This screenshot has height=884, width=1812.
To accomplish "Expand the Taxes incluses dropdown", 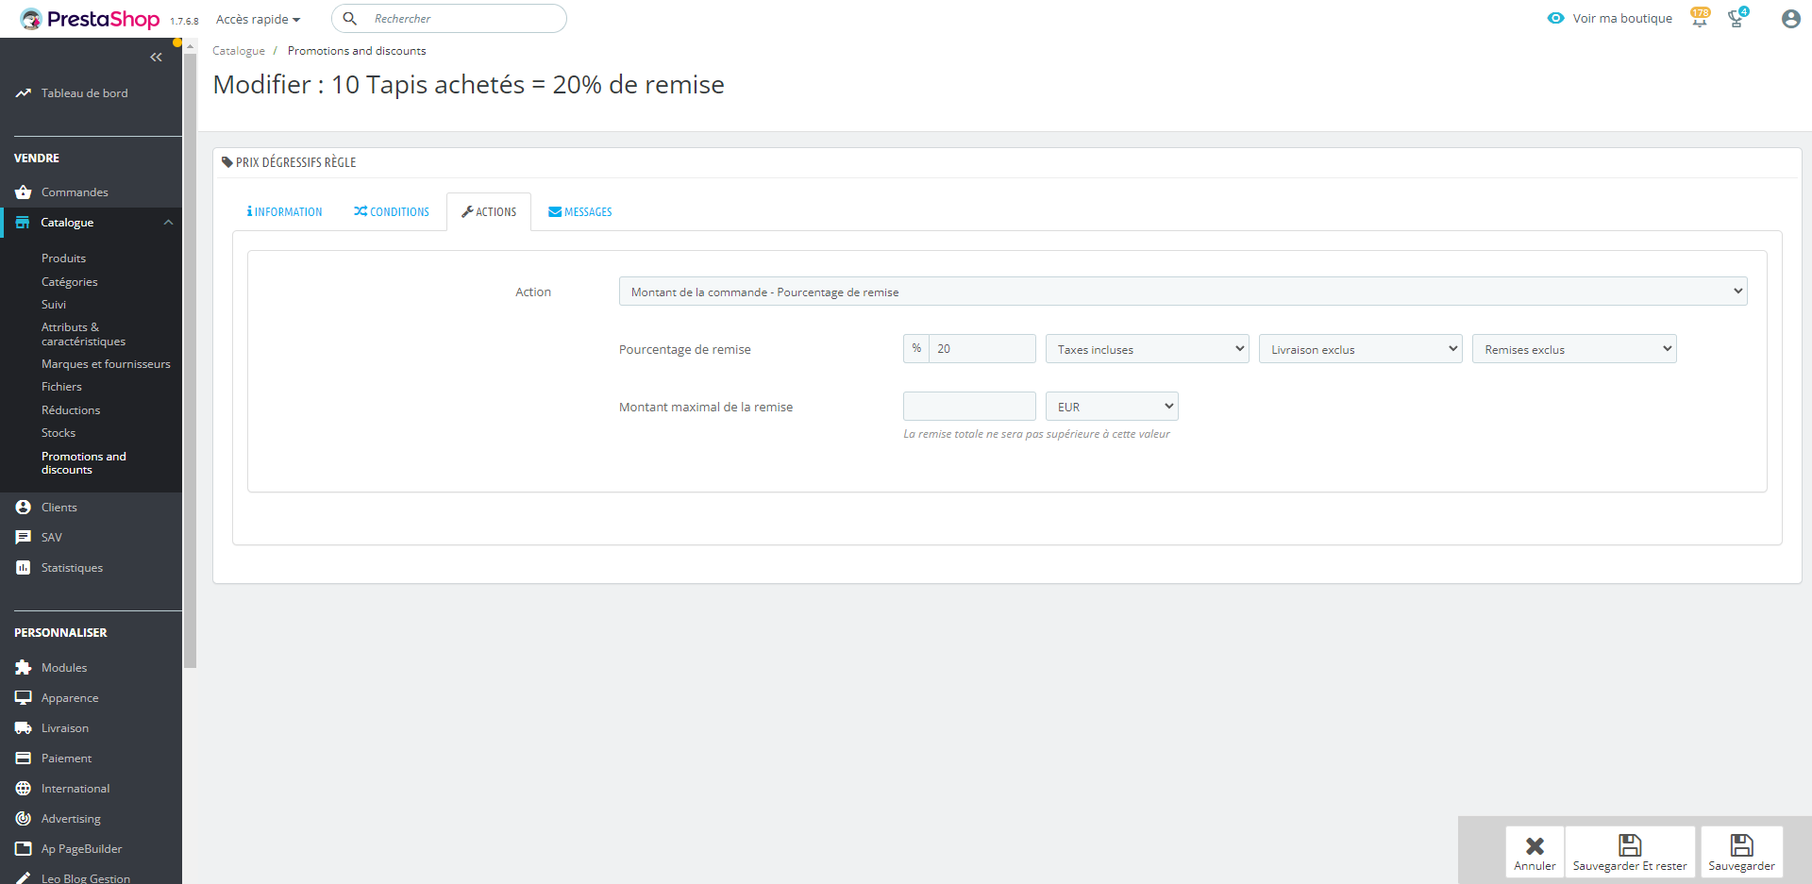I will click(x=1147, y=349).
